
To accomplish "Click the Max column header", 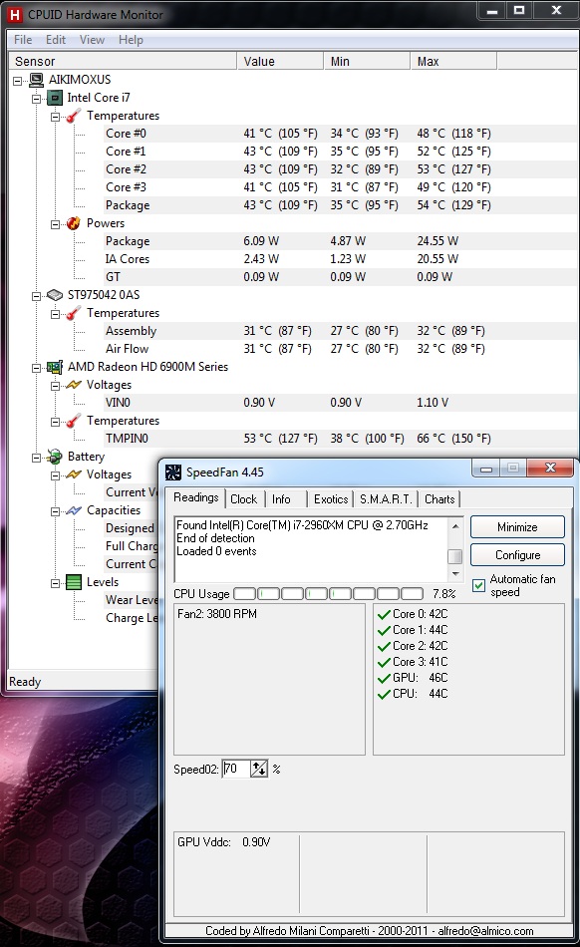I will point(453,61).
